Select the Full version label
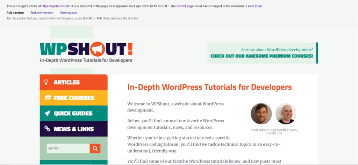358x165 pixels. click(15, 13)
